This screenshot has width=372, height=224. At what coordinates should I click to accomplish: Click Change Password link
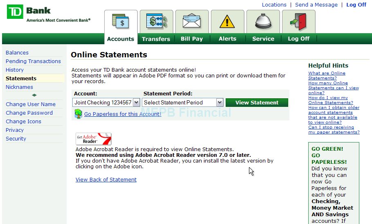coord(29,113)
